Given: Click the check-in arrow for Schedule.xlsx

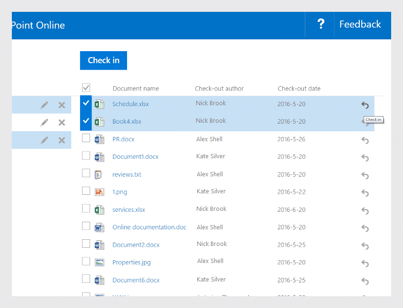Looking at the screenshot, I should pos(365,105).
